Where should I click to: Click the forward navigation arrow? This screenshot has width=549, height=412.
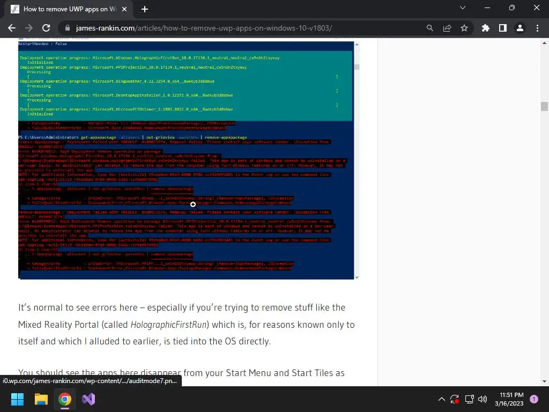(x=29, y=28)
